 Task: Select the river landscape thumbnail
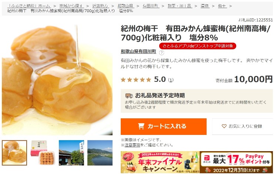click(100, 153)
